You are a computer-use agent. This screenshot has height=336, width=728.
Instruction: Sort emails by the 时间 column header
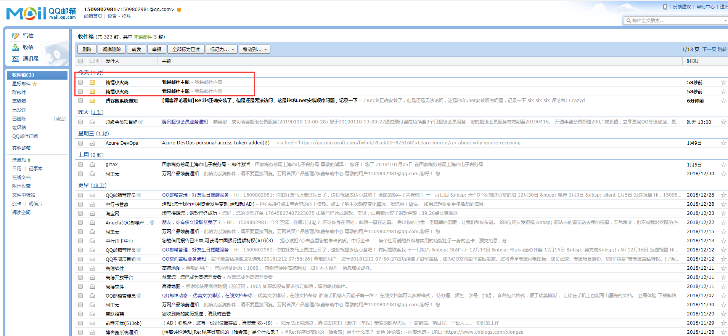[x=692, y=61]
